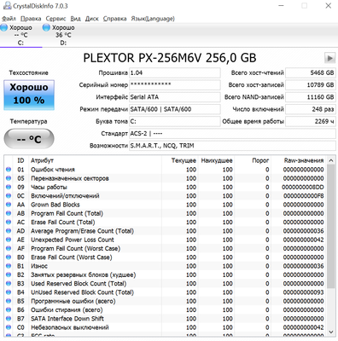Open the Сервис menu
Viewport: 338px width, 341px height.
point(55,19)
